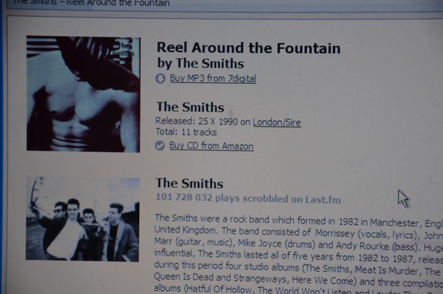Click The Smiths artist heading above scrobble count
Screen dimensions: 443x294
click(189, 184)
